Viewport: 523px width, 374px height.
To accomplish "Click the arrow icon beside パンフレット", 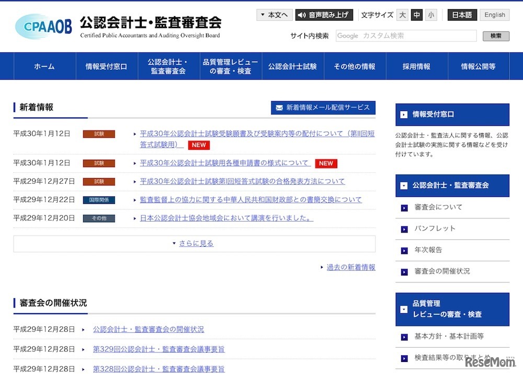I will (x=403, y=229).
